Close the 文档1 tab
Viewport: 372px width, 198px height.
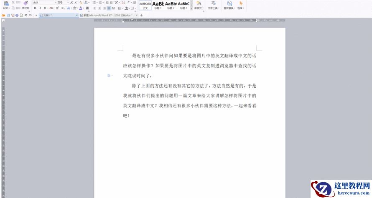pyautogui.click(x=76, y=15)
